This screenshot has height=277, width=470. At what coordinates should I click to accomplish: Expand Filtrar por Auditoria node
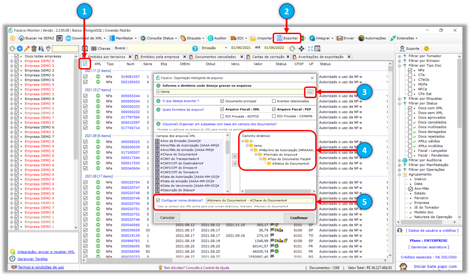[x=399, y=160]
